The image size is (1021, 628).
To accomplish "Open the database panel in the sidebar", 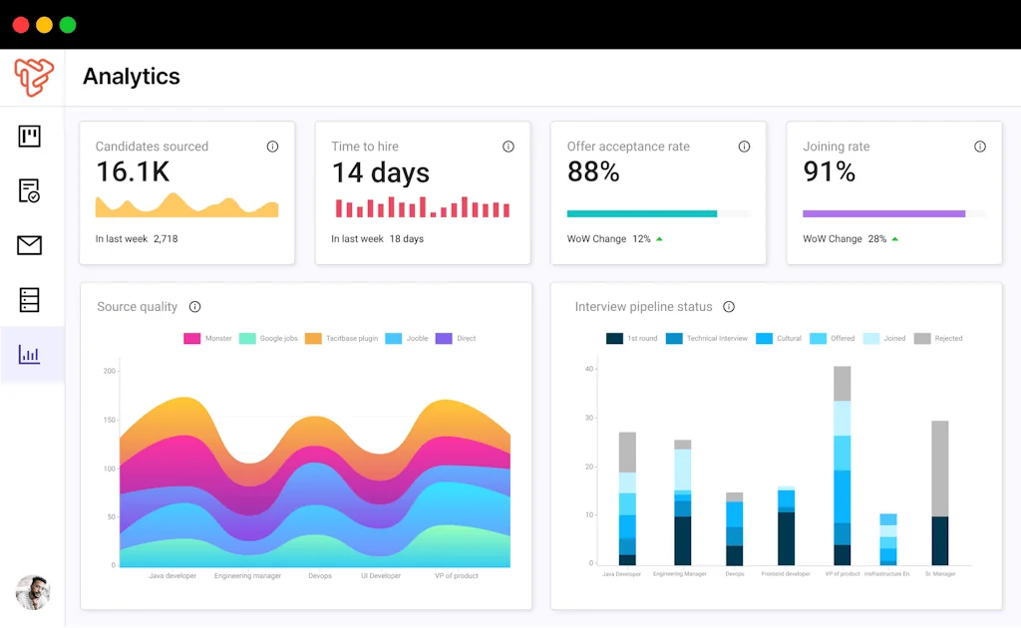I will [x=31, y=299].
